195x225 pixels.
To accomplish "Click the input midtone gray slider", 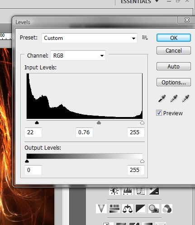I will coord(99,122).
